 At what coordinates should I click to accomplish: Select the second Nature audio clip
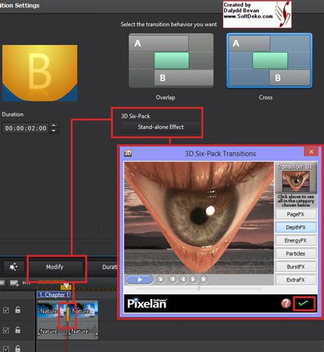point(83,330)
